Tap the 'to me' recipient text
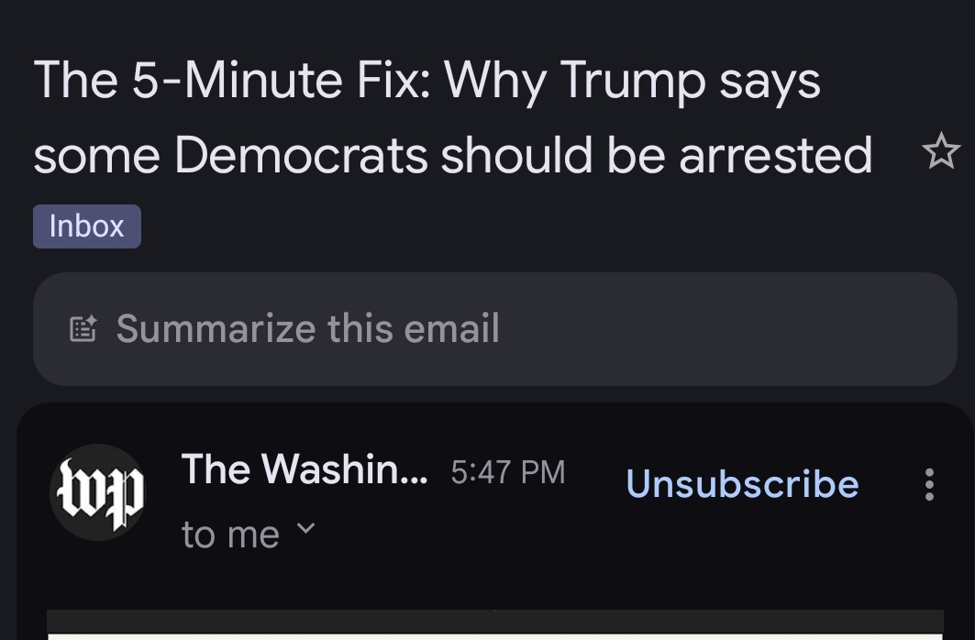 tap(230, 535)
